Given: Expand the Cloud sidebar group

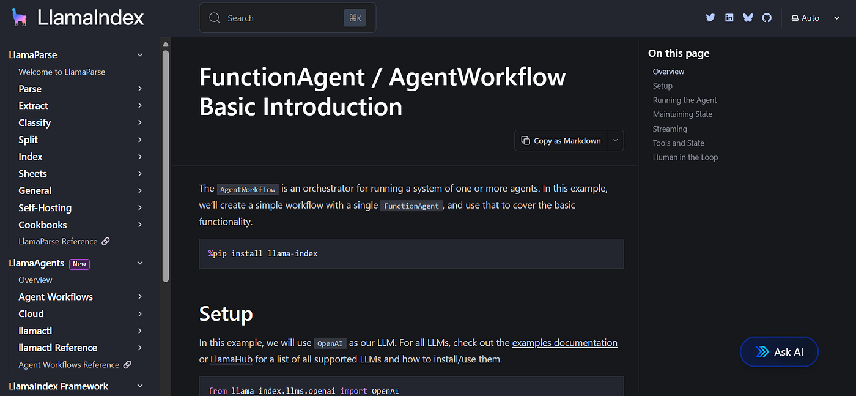Looking at the screenshot, I should 140,314.
